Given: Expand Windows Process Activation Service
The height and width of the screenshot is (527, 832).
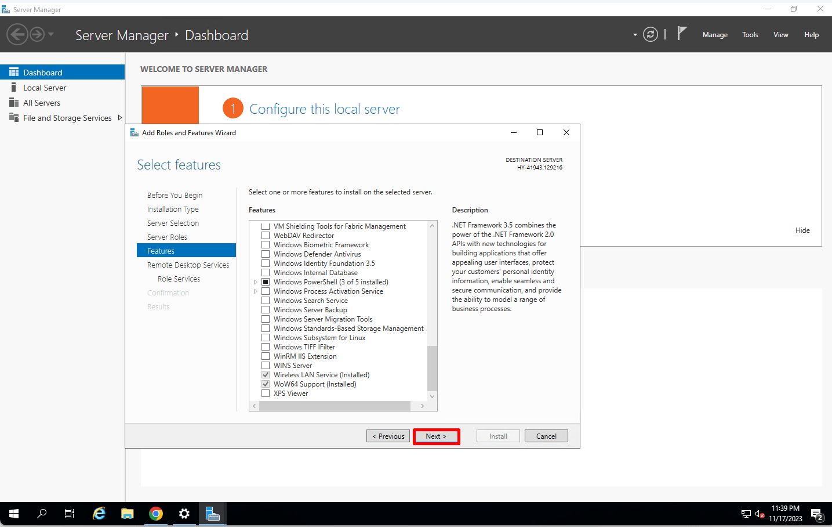Looking at the screenshot, I should [256, 291].
